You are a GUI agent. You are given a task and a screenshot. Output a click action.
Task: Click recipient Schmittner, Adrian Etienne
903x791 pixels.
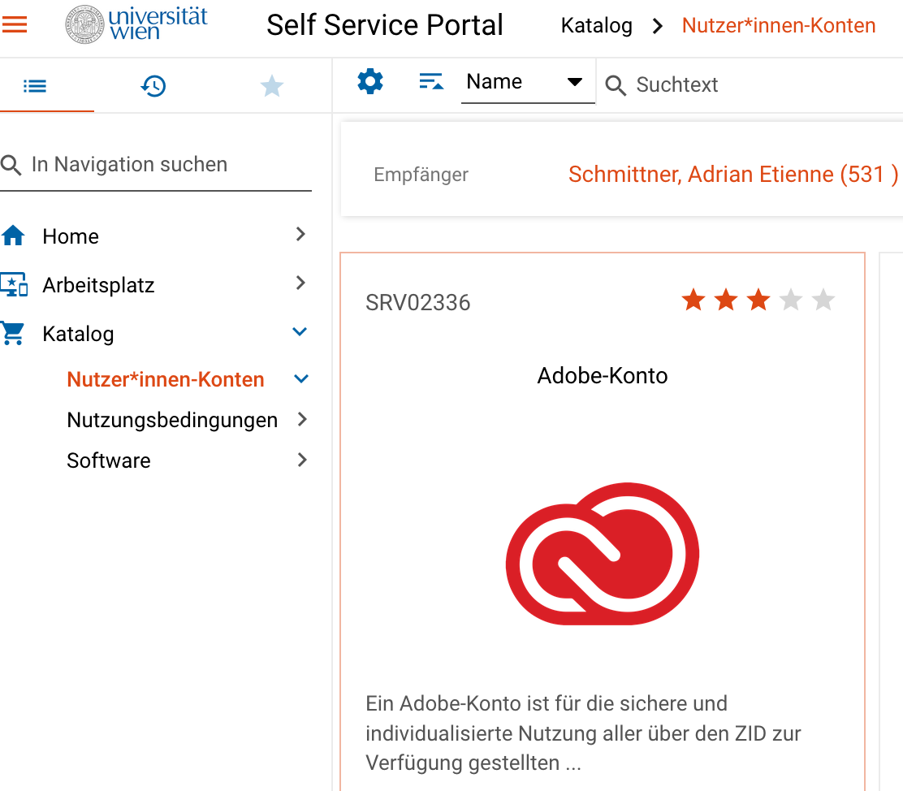[x=732, y=175]
